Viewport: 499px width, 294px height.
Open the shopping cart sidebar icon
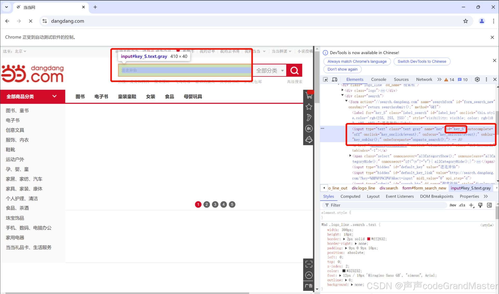[309, 96]
